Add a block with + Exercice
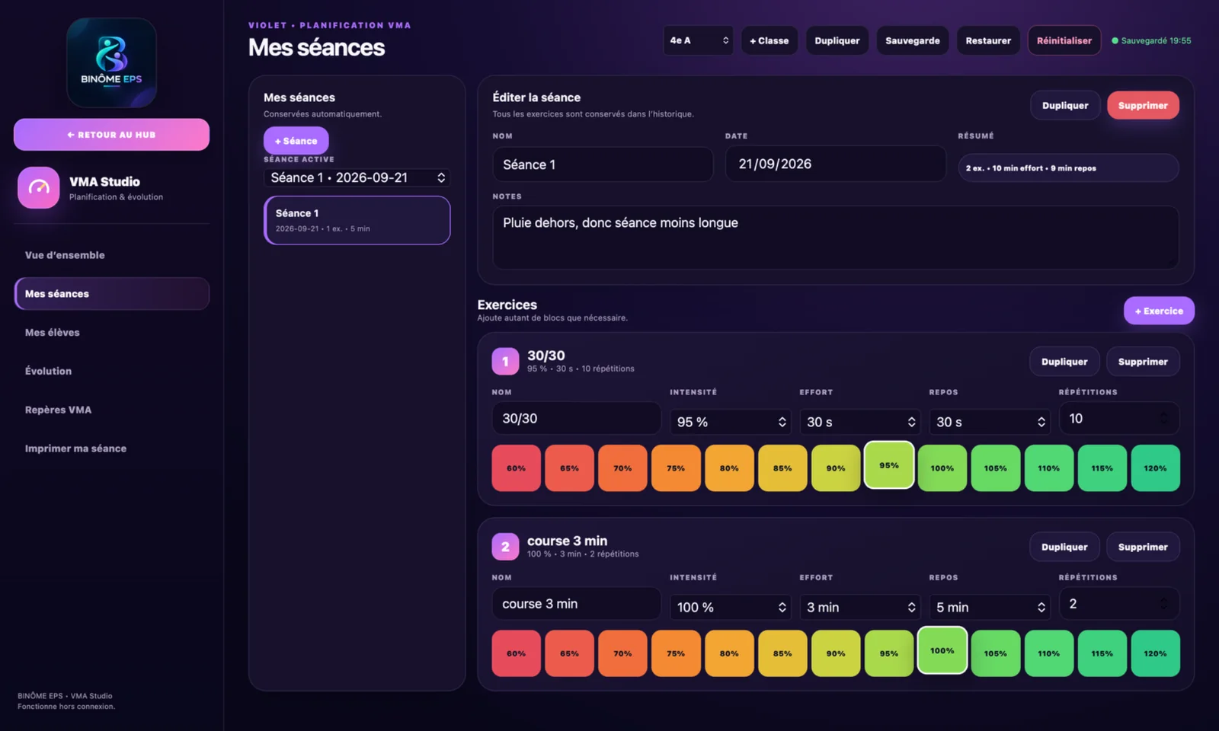The height and width of the screenshot is (731, 1219). point(1159,311)
